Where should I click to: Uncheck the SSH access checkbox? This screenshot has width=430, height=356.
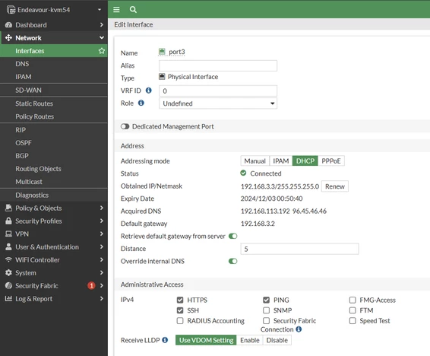click(180, 310)
